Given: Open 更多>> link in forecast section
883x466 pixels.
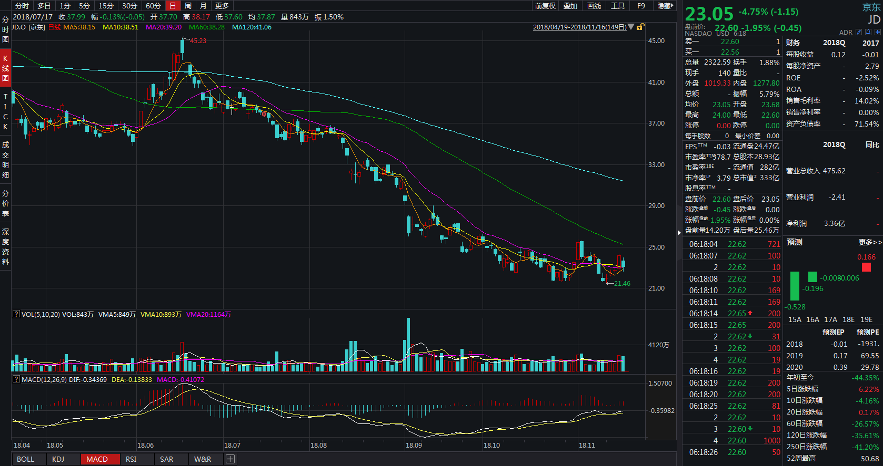Looking at the screenshot, I should [870, 242].
